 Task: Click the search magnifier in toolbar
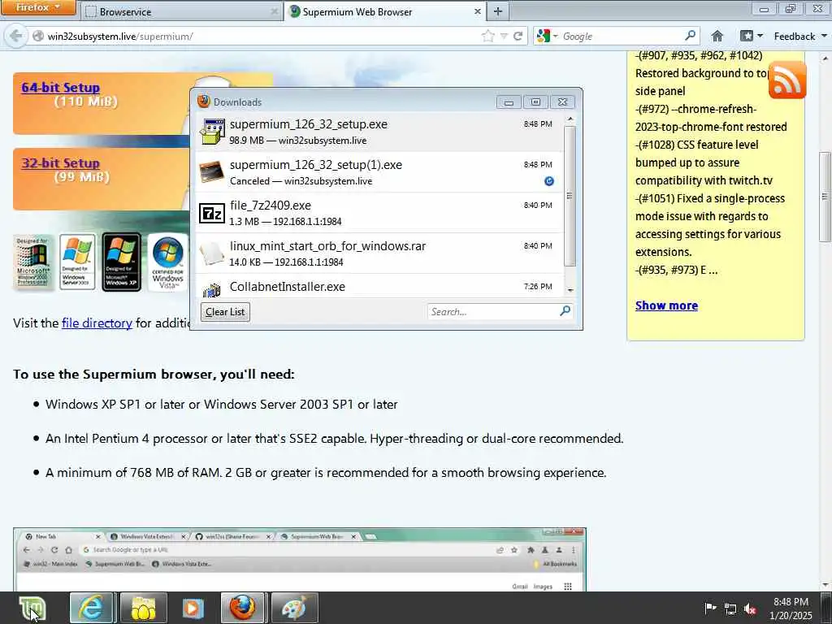[690, 36]
